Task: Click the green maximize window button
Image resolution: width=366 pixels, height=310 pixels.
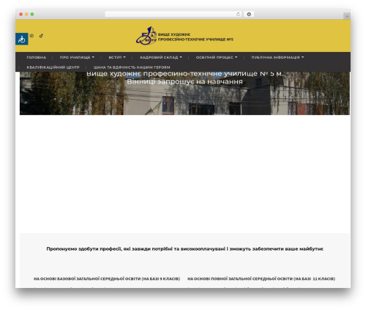Action: pyautogui.click(x=32, y=14)
